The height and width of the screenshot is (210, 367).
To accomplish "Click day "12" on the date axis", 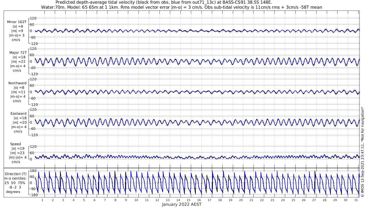I will [x=157, y=200].
